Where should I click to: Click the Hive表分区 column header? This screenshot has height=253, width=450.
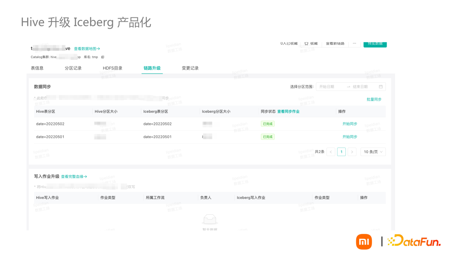46,112
